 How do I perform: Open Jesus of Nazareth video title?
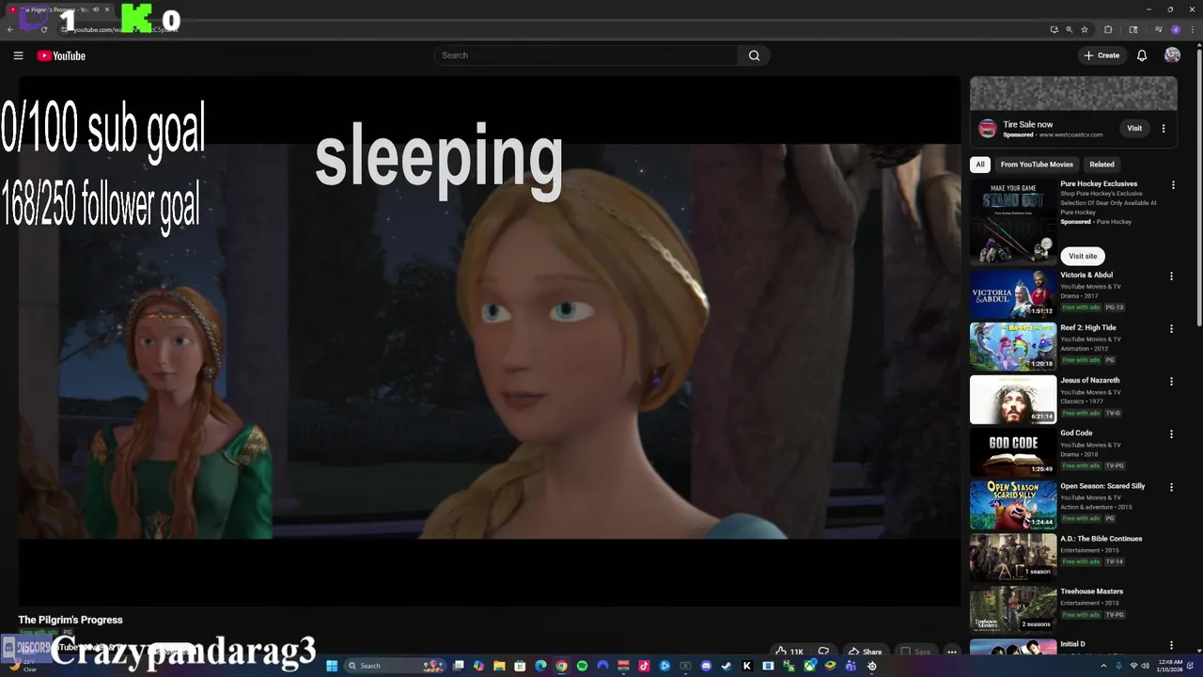(1089, 381)
